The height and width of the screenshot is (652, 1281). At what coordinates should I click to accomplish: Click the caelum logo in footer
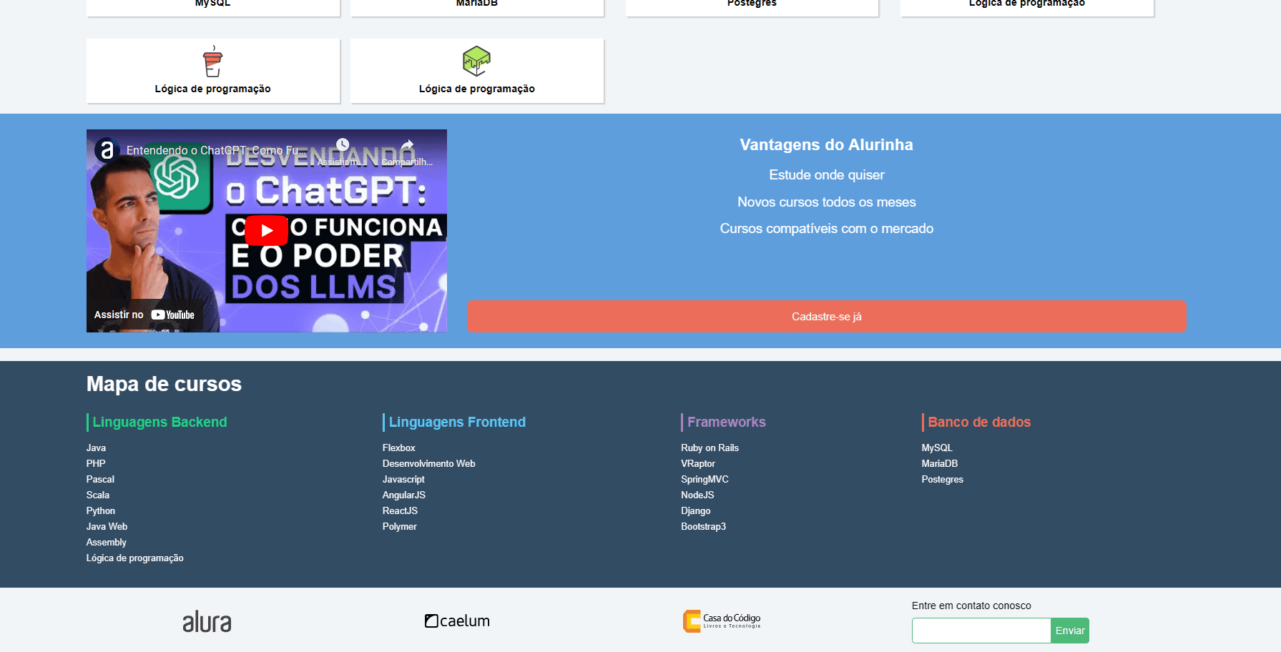pyautogui.click(x=458, y=621)
